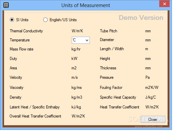176x133 pixels.
Task: Click the m unit for Length / Width
Action: click(146, 49)
